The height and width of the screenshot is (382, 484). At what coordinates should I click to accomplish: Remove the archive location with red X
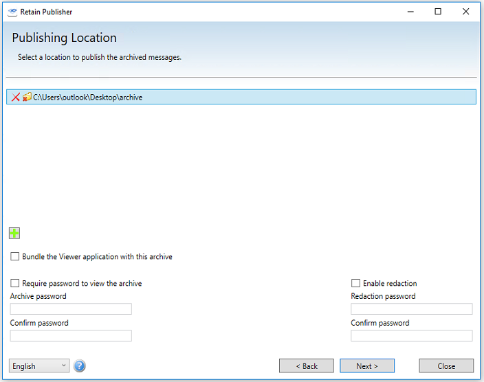click(x=15, y=97)
